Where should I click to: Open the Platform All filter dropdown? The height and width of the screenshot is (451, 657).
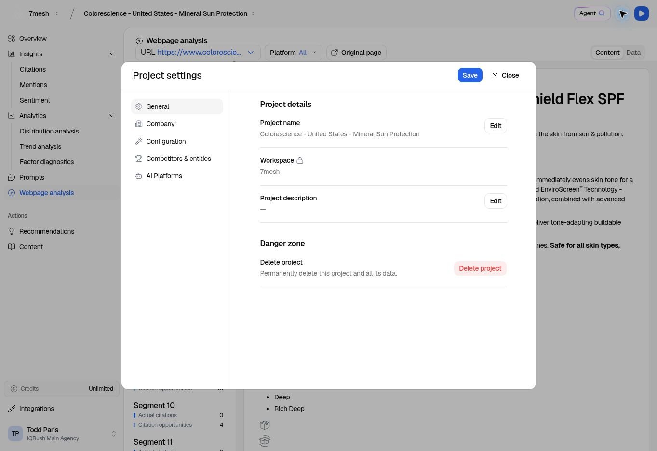293,53
